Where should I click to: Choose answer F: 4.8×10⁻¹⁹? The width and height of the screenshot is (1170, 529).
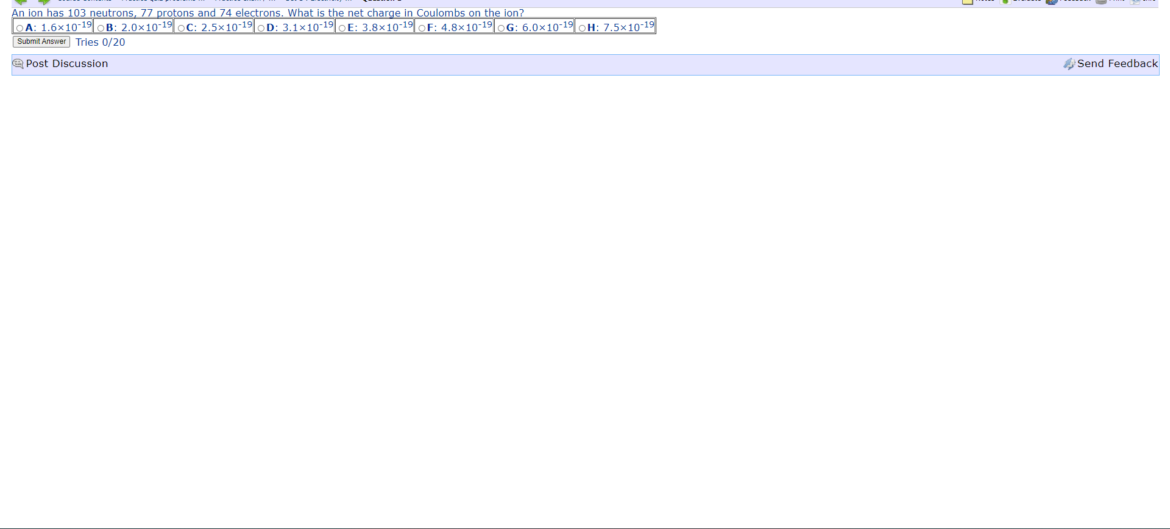pos(422,28)
